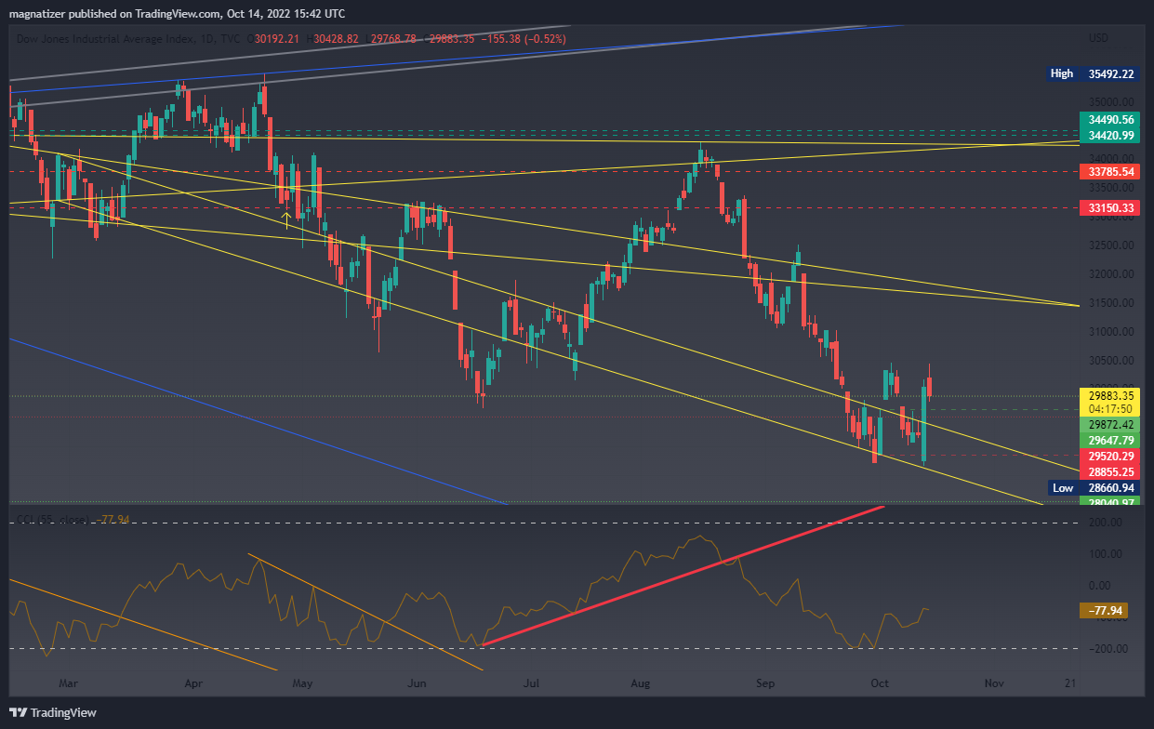Click the 32500.00 price axis tick
Image resolution: width=1154 pixels, height=729 pixels.
[1110, 245]
